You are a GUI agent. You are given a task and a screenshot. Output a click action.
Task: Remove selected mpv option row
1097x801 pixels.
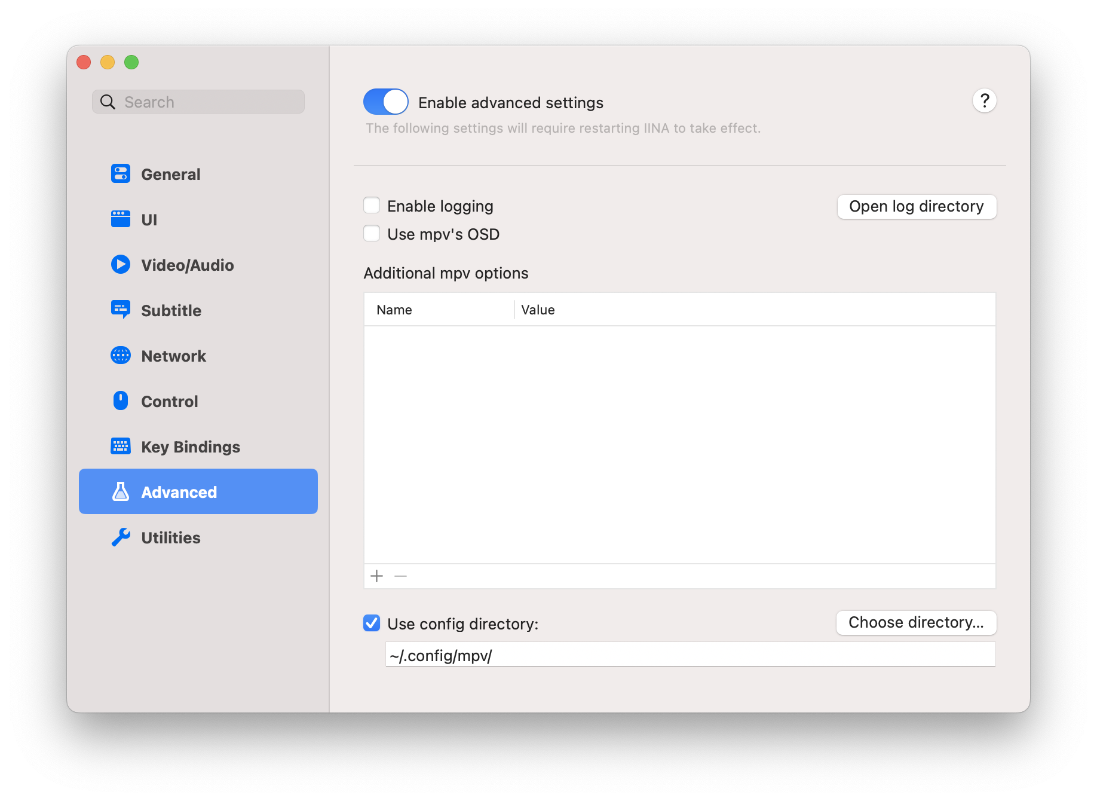(x=400, y=576)
